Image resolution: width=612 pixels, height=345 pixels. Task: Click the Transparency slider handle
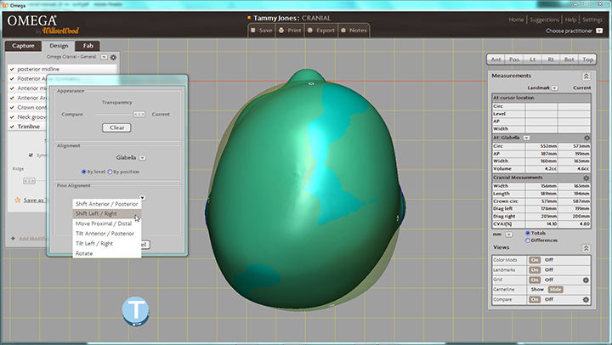139,113
